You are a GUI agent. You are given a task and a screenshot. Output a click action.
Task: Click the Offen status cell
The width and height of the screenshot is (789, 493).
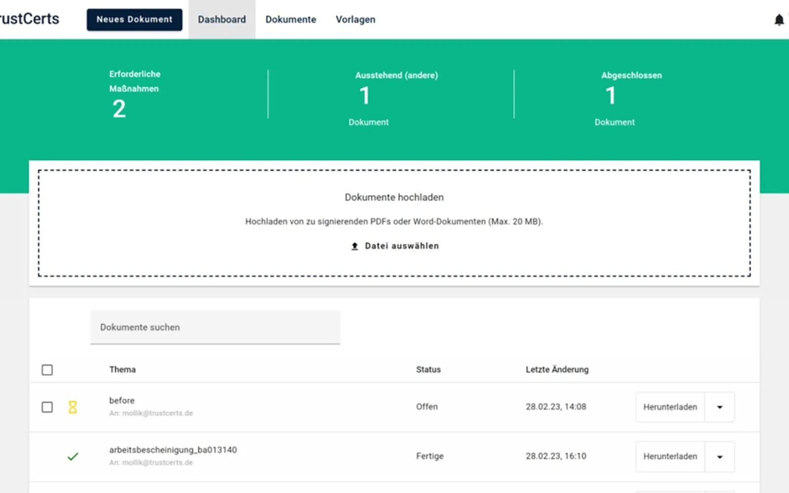[x=427, y=407]
